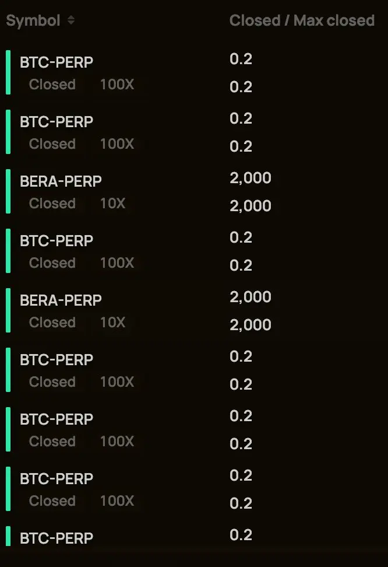The height and width of the screenshot is (567, 388).
Task: Click the upper 2,000 closed value of first BERA-PERP
Action: coord(251,178)
